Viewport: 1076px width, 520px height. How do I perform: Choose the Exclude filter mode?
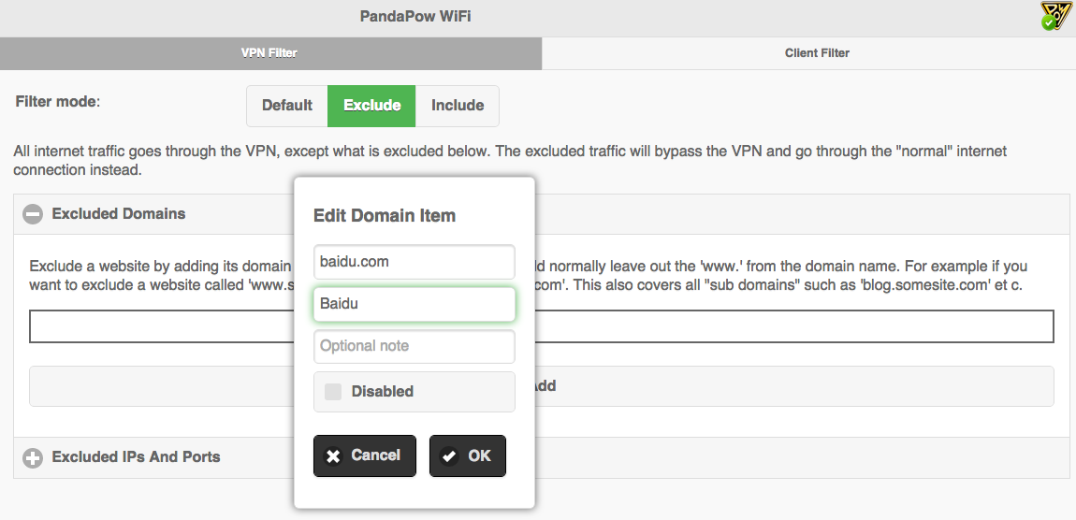coord(371,106)
